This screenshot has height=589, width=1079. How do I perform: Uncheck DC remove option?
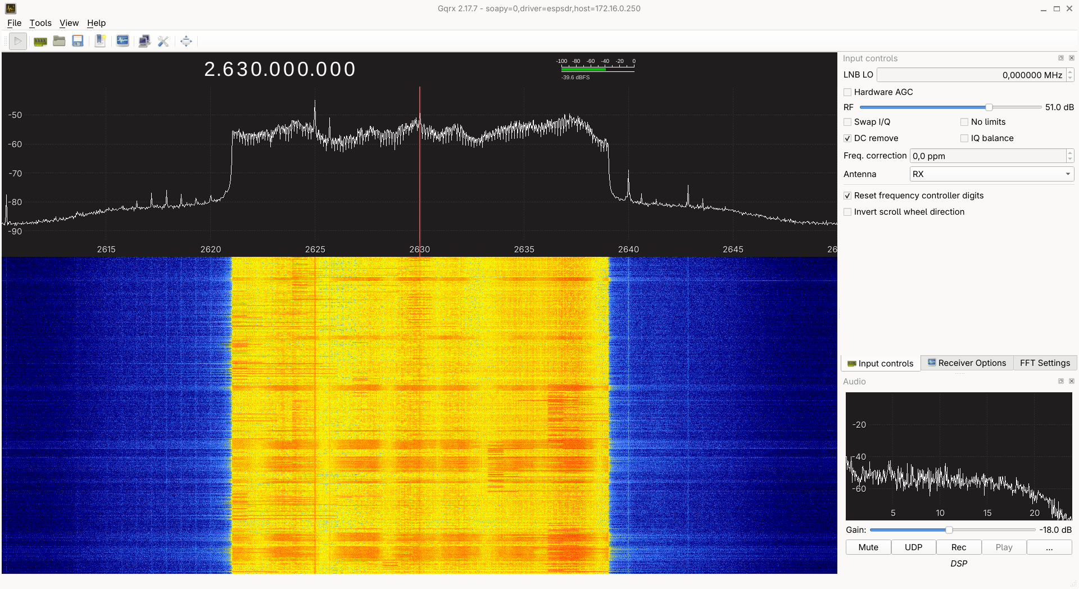coord(847,138)
